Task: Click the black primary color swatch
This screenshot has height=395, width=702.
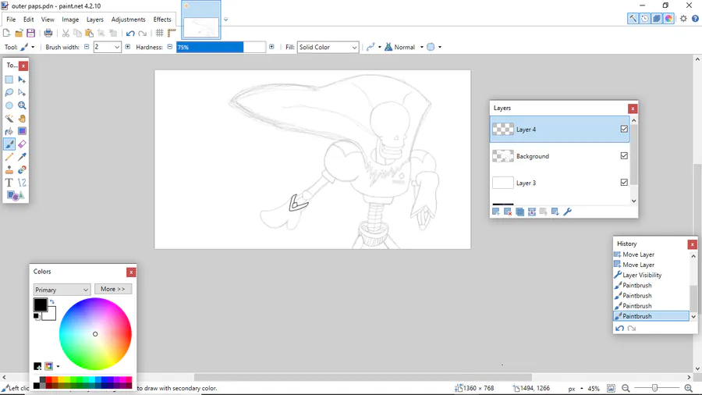Action: pos(41,304)
